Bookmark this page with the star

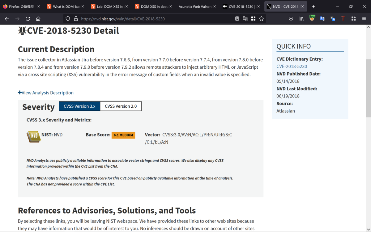[x=262, y=19]
